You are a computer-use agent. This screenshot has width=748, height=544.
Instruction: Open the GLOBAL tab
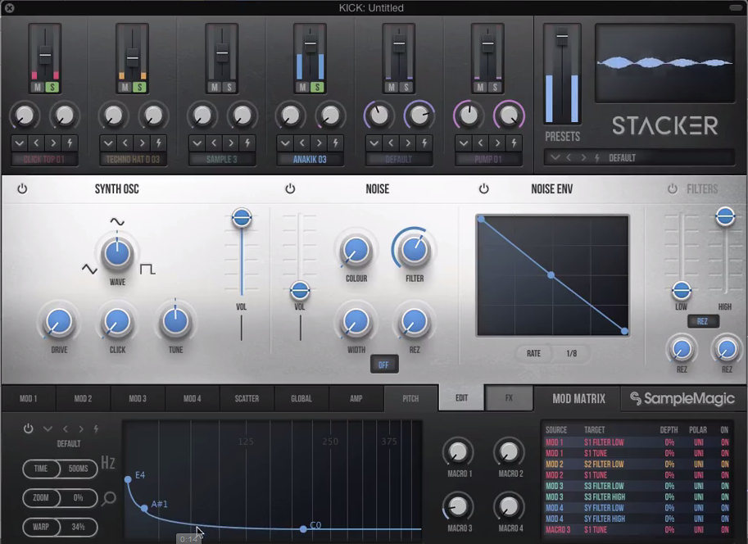[301, 398]
